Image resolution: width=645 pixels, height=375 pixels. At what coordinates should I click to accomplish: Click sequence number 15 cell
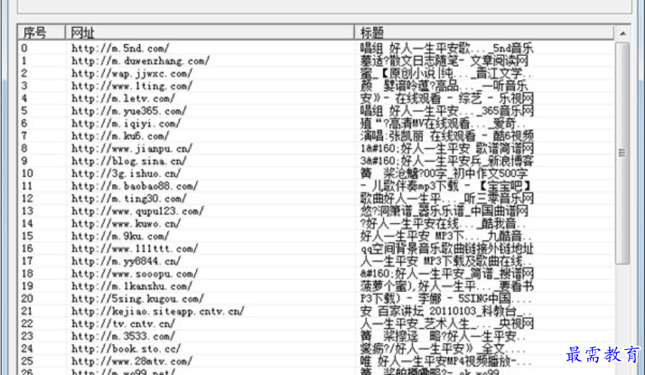coord(27,236)
